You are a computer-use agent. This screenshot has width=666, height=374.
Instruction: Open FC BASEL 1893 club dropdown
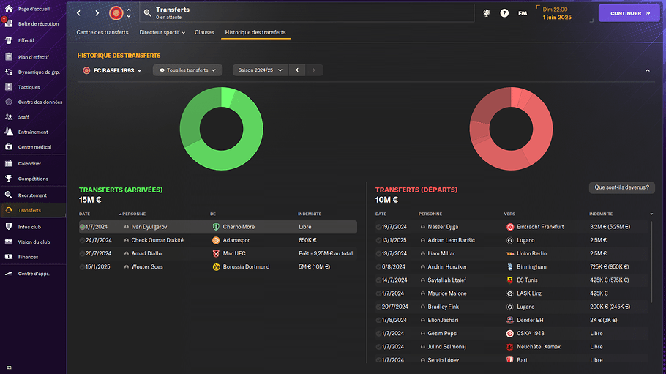(x=113, y=70)
